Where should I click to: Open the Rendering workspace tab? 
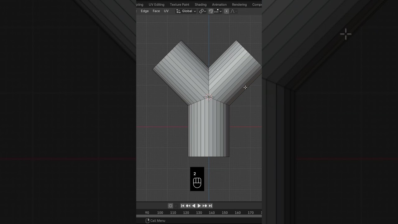(x=239, y=5)
